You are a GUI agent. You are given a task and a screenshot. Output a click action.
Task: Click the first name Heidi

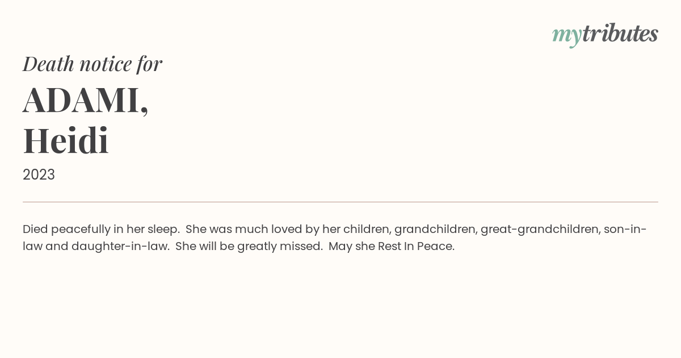pyautogui.click(x=66, y=140)
